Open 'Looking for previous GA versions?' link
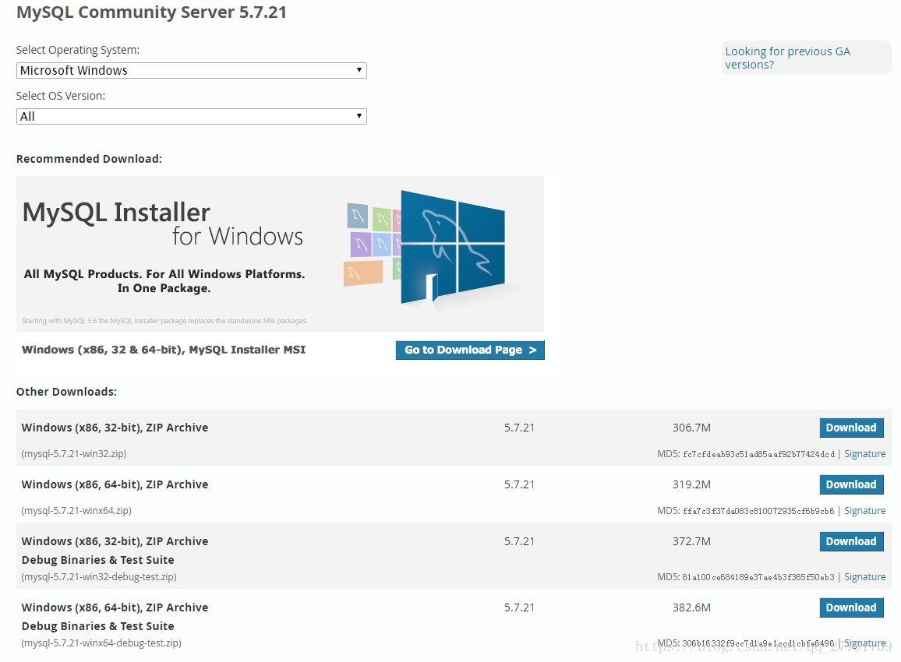This screenshot has height=662, width=901. (x=787, y=58)
